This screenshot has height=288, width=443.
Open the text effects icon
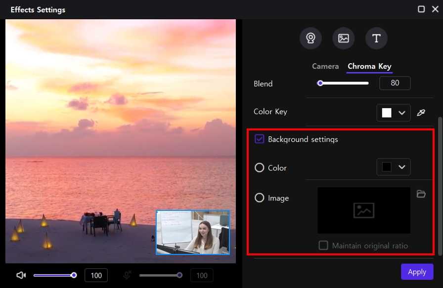tap(376, 38)
